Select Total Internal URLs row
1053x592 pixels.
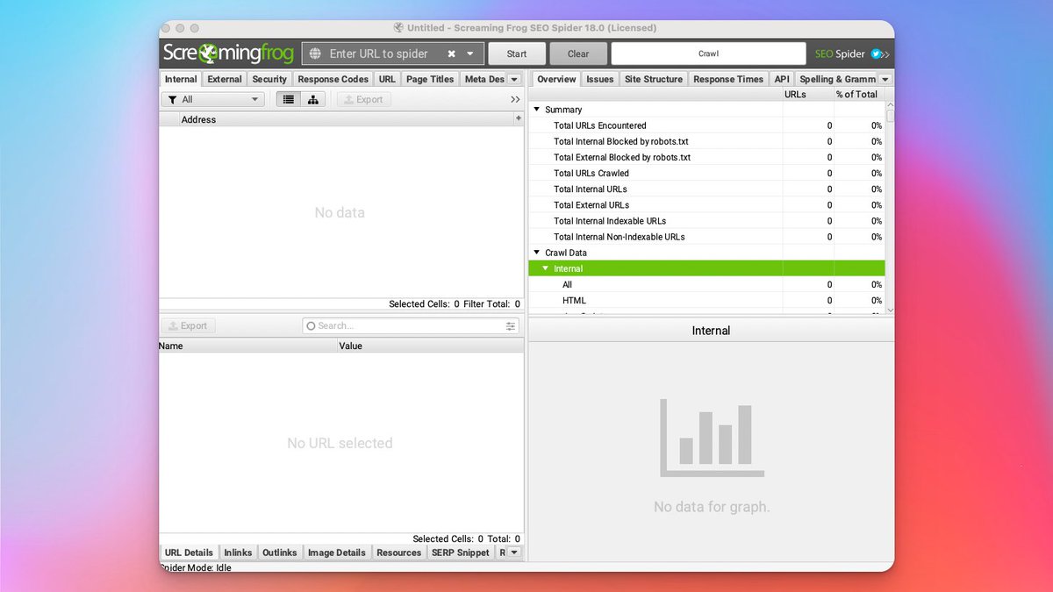click(x=706, y=189)
